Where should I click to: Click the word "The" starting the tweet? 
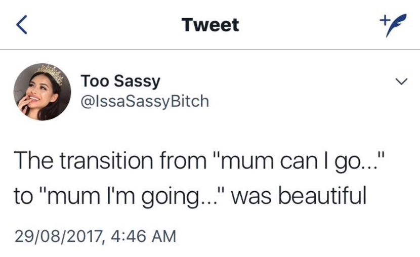(32, 161)
